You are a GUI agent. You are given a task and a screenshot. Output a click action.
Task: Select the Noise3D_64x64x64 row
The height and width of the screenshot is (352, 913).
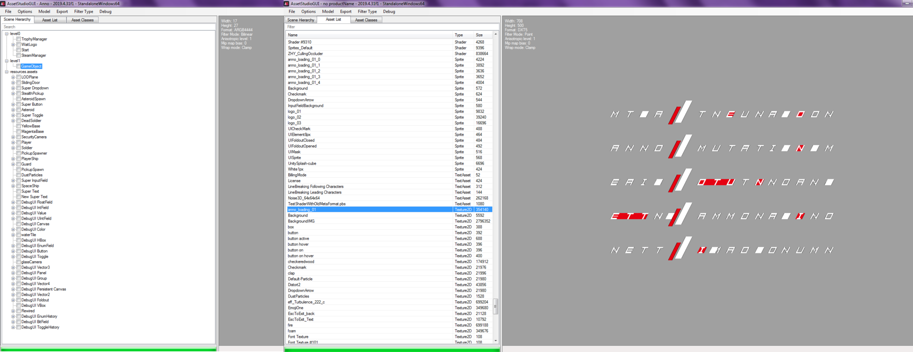point(389,198)
